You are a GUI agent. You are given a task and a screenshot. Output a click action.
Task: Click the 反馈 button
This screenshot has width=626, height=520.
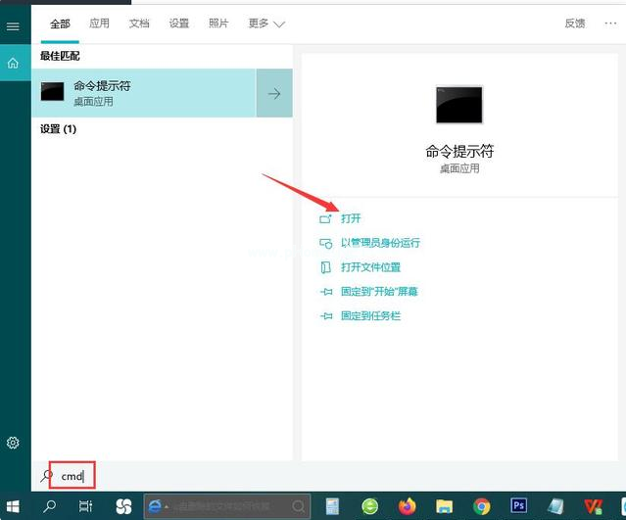pyautogui.click(x=574, y=23)
